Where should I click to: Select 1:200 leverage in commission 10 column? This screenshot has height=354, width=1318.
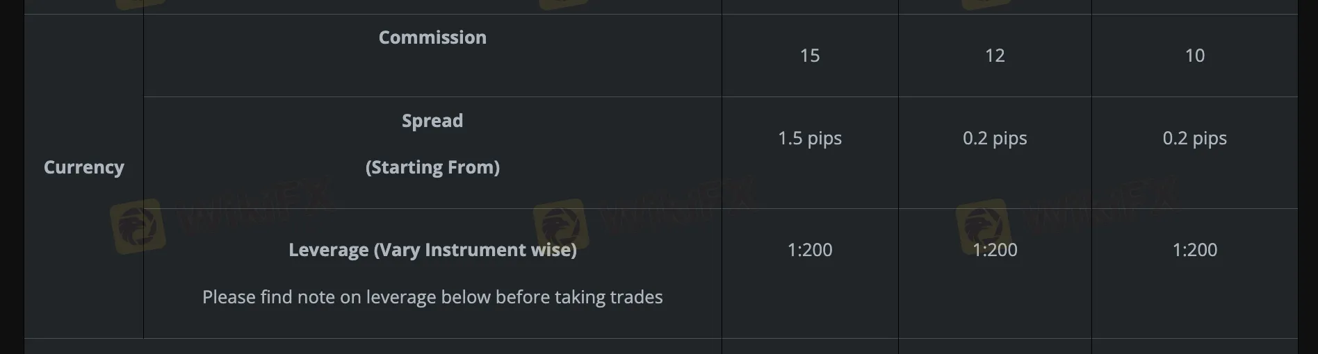pos(1195,250)
